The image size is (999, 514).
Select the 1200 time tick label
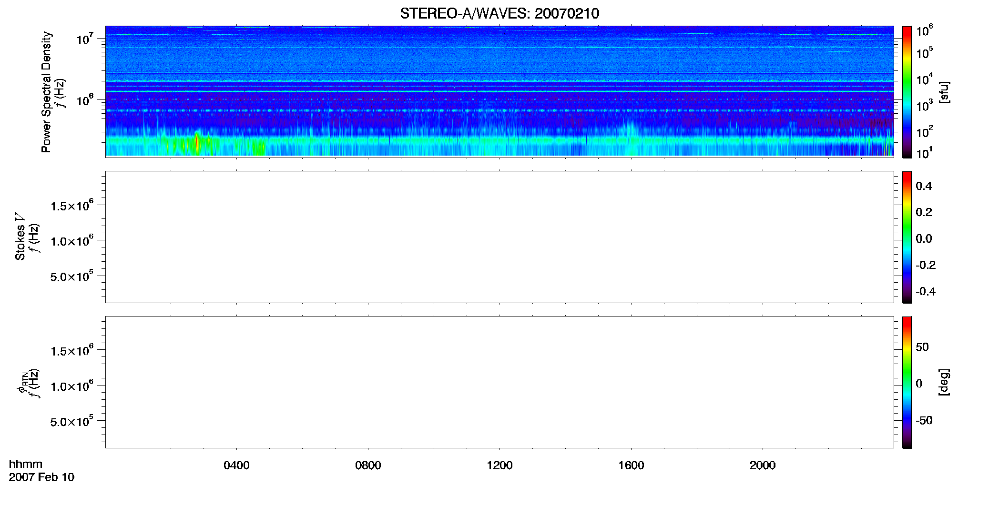tap(499, 465)
